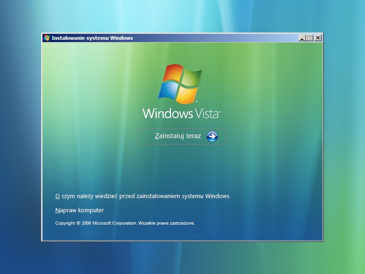365x274 pixels.
Task: Minimize the Windows installer window
Action: click(x=302, y=38)
